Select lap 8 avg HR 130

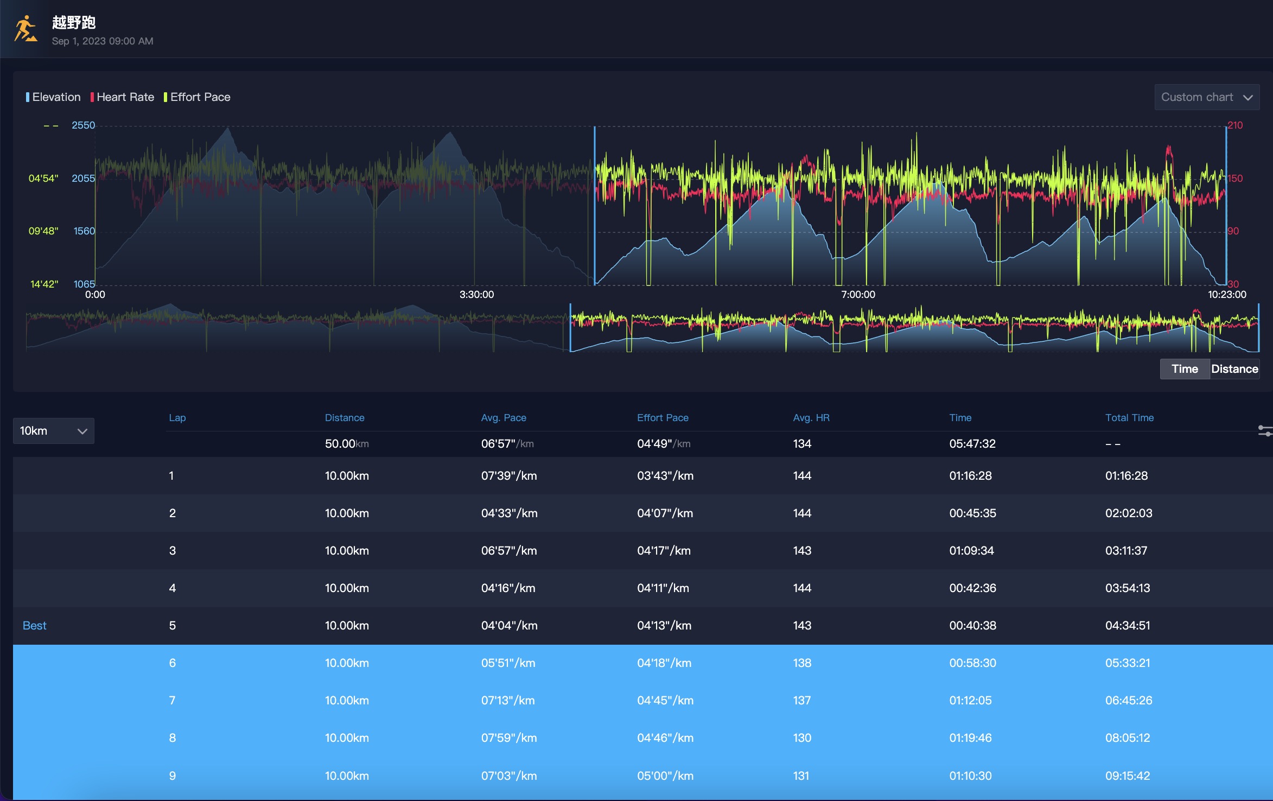802,738
